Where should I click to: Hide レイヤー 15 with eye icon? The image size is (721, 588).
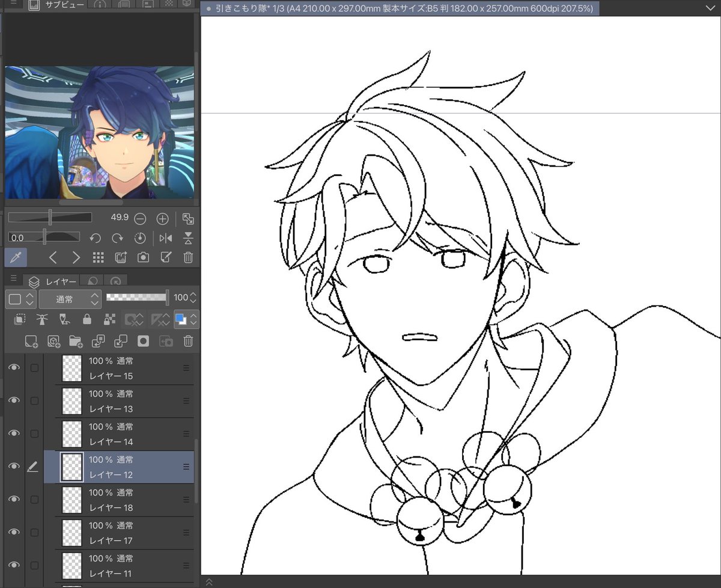coord(14,367)
